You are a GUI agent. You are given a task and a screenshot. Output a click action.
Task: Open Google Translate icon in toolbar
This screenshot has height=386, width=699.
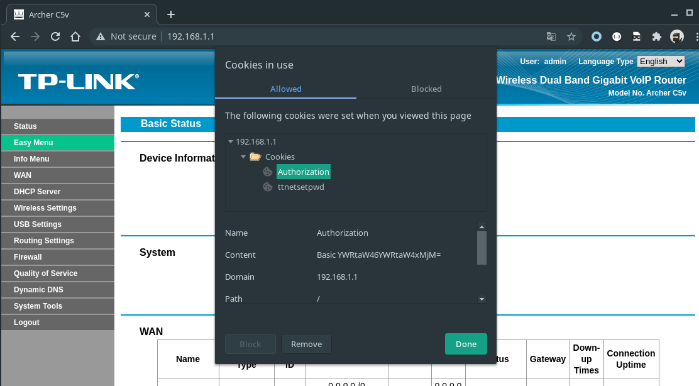pyautogui.click(x=551, y=36)
